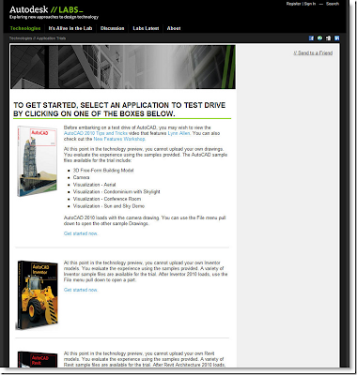357x375 pixels.
Task: Open It's Alive in the Lab tab
Action: pyautogui.click(x=70, y=28)
